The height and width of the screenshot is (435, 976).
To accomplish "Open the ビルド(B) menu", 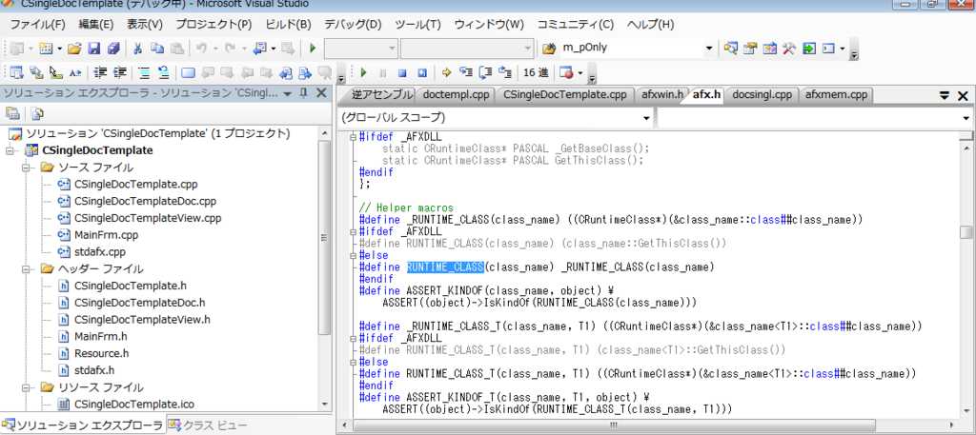I will pos(288,25).
